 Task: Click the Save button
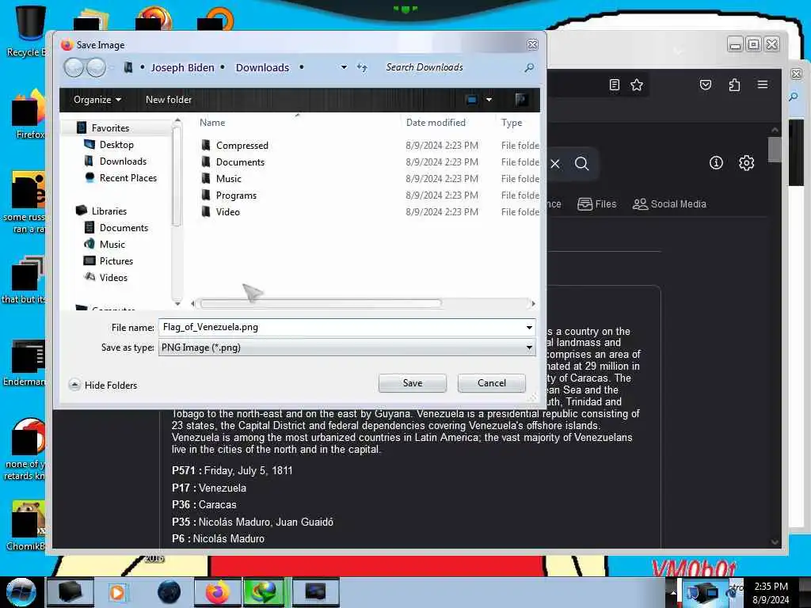pos(412,383)
